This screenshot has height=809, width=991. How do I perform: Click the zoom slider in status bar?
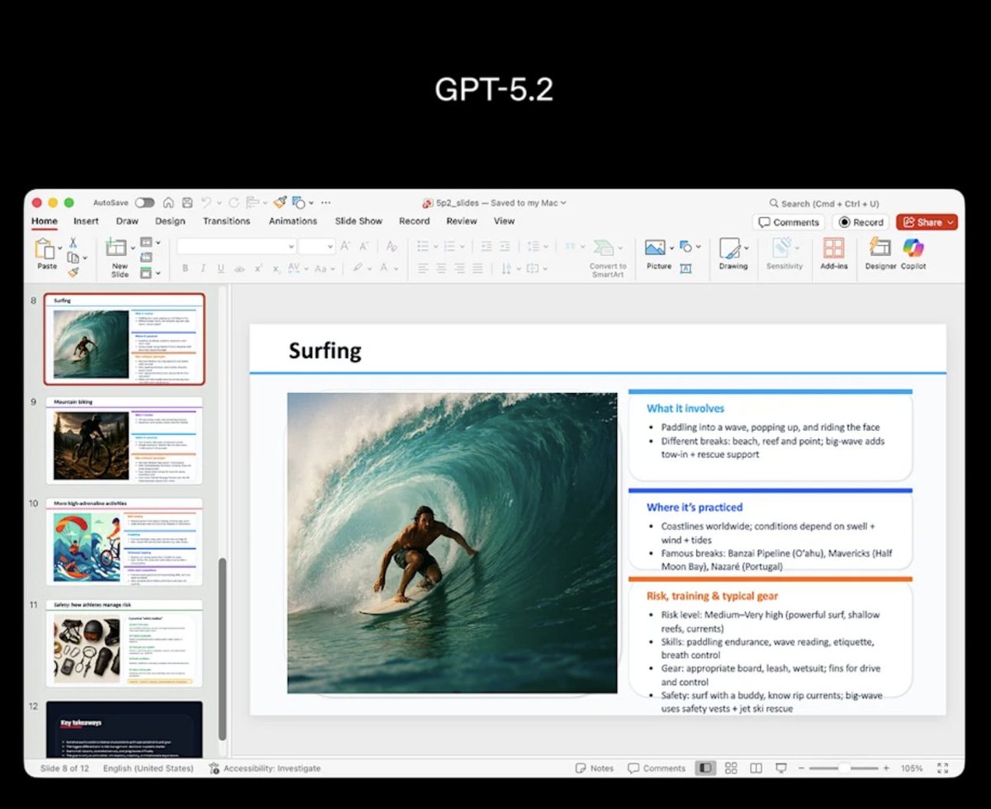pyautogui.click(x=843, y=769)
